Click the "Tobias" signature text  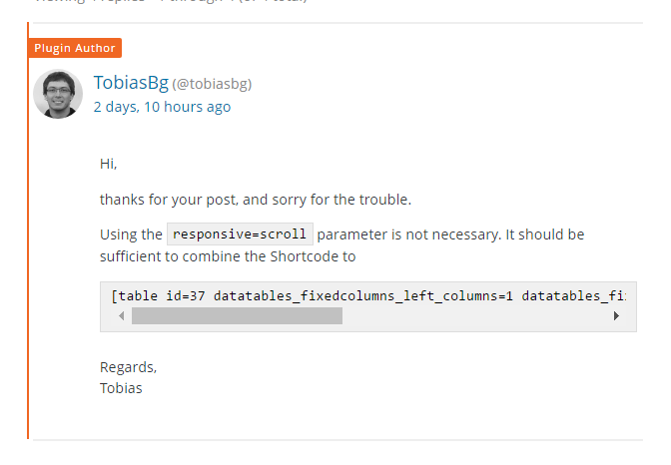(121, 387)
